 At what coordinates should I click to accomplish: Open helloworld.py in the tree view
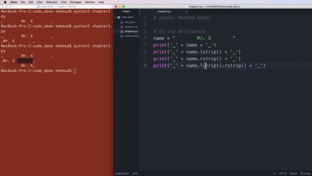click(132, 36)
